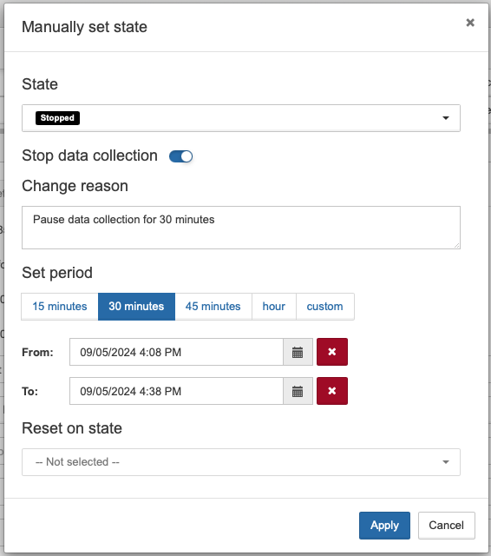Select the 30 minutes period
The image size is (491, 556).
pyautogui.click(x=136, y=307)
